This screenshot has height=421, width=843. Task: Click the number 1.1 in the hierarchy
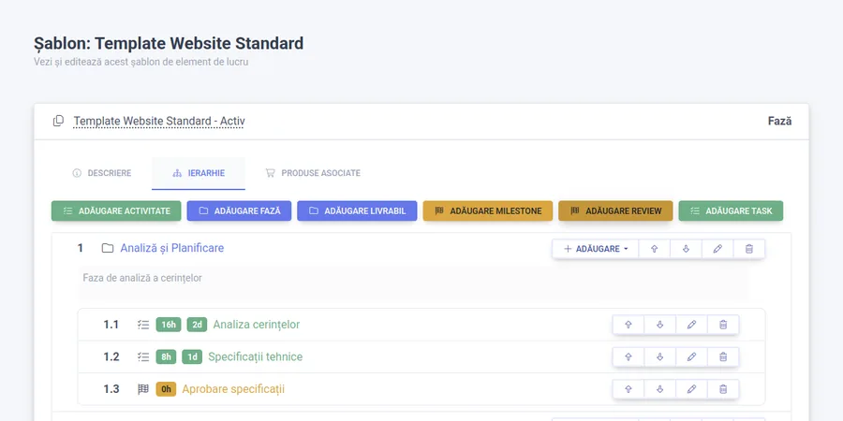pos(111,325)
